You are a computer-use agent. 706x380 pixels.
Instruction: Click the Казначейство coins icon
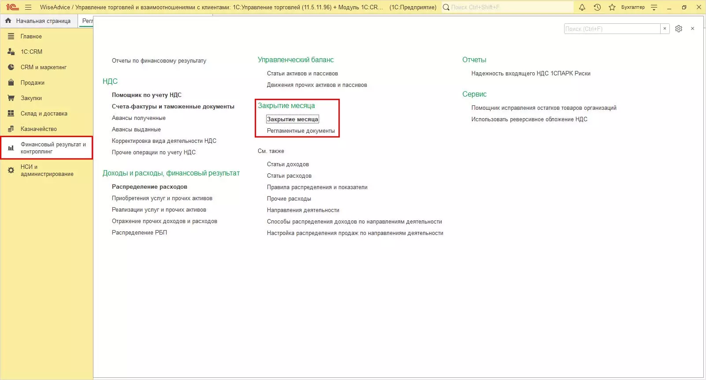[x=11, y=129]
